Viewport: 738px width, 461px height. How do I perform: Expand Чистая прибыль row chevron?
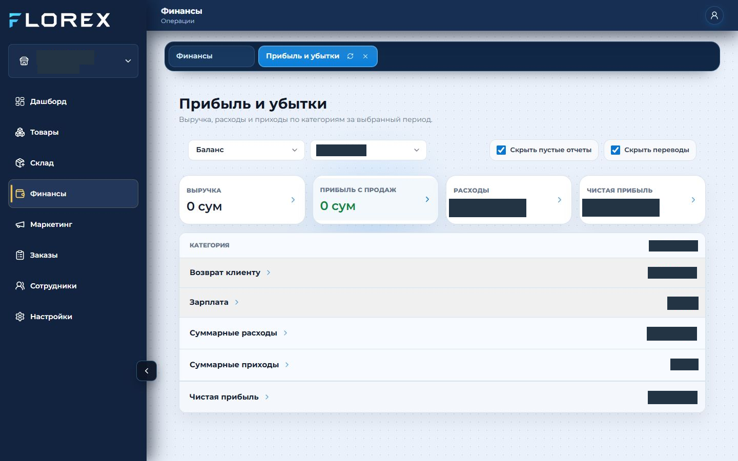pyautogui.click(x=267, y=397)
